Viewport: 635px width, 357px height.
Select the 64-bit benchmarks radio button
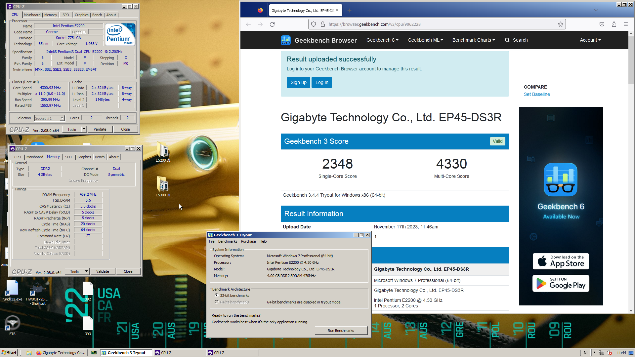217,302
